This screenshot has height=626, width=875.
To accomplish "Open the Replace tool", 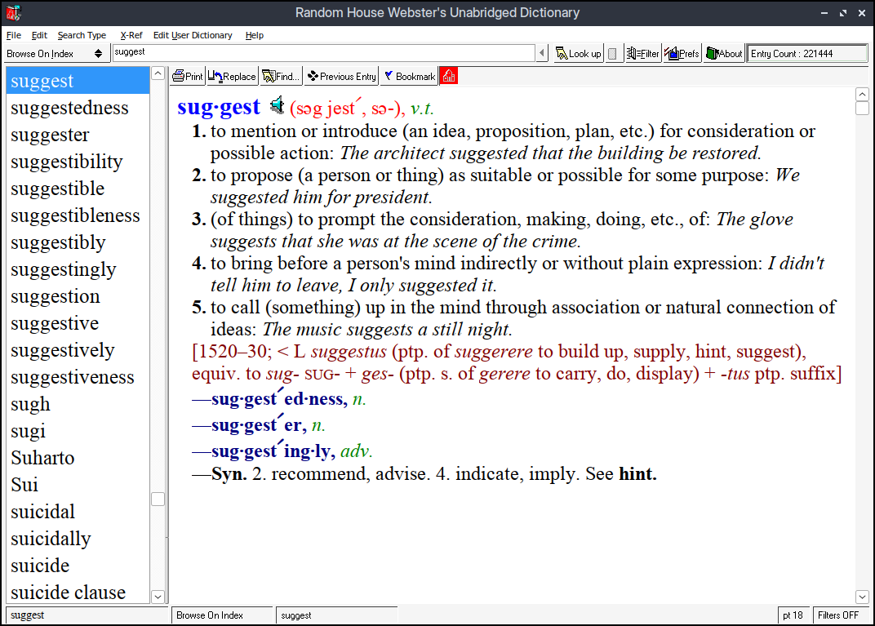I will tap(232, 76).
